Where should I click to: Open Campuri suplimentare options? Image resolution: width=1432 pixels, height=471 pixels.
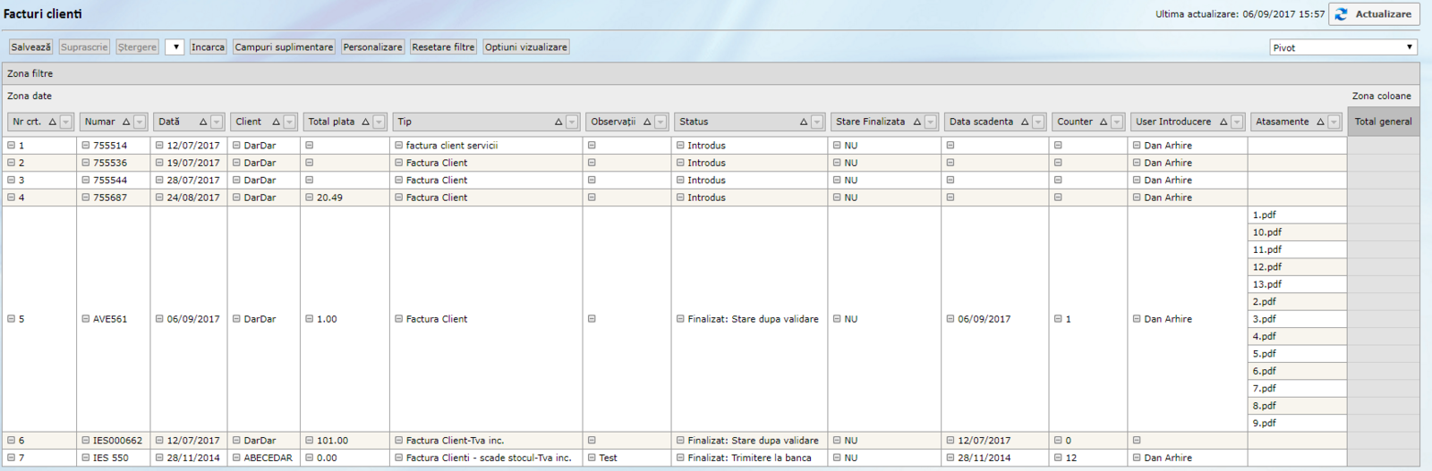[x=284, y=47]
